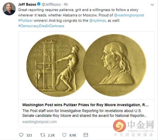Retweet this Jeff Bezos tweet
This screenshot has height=140, width=158.
coord(43,135)
